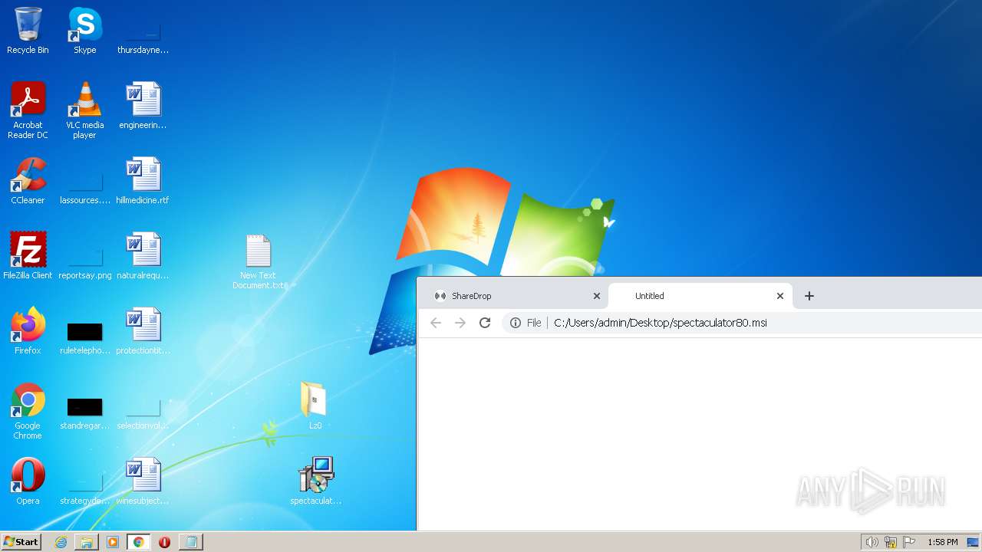Open Google Chrome desktop shortcut

tap(28, 411)
